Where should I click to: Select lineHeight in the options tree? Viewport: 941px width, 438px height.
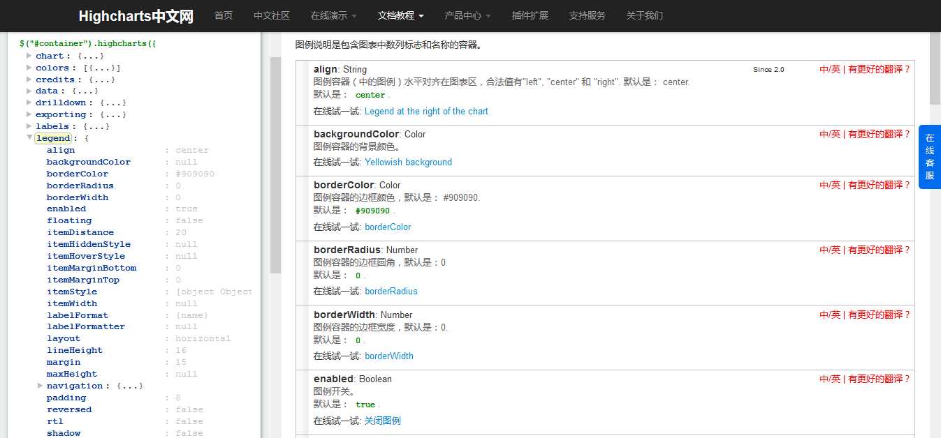pos(75,350)
